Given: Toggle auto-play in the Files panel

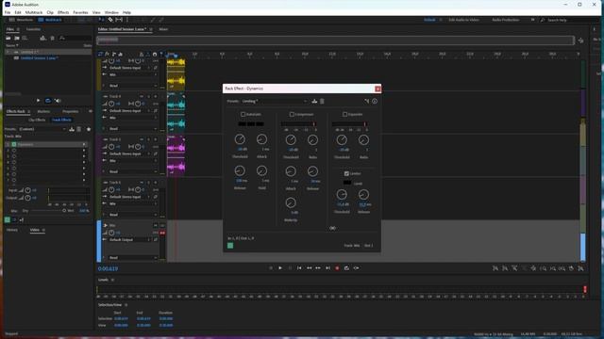Looking at the screenshot, I should click(58, 101).
